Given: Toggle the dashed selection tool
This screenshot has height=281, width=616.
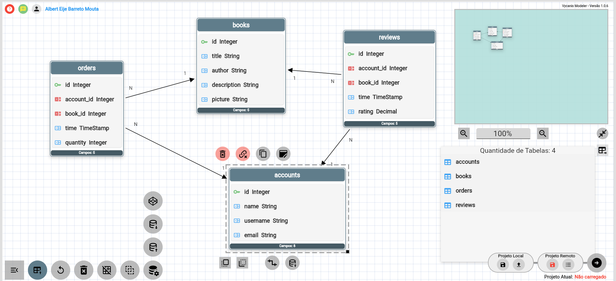Looking at the screenshot, I should [x=130, y=270].
